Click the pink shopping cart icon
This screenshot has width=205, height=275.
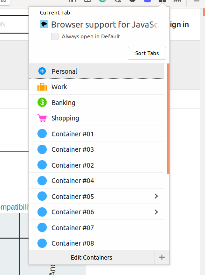pos(42,118)
